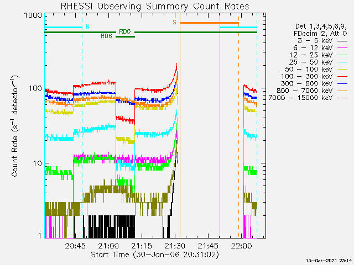Click the '6 - 12 keV' legend label
The image size is (354, 265).
tap(313, 48)
